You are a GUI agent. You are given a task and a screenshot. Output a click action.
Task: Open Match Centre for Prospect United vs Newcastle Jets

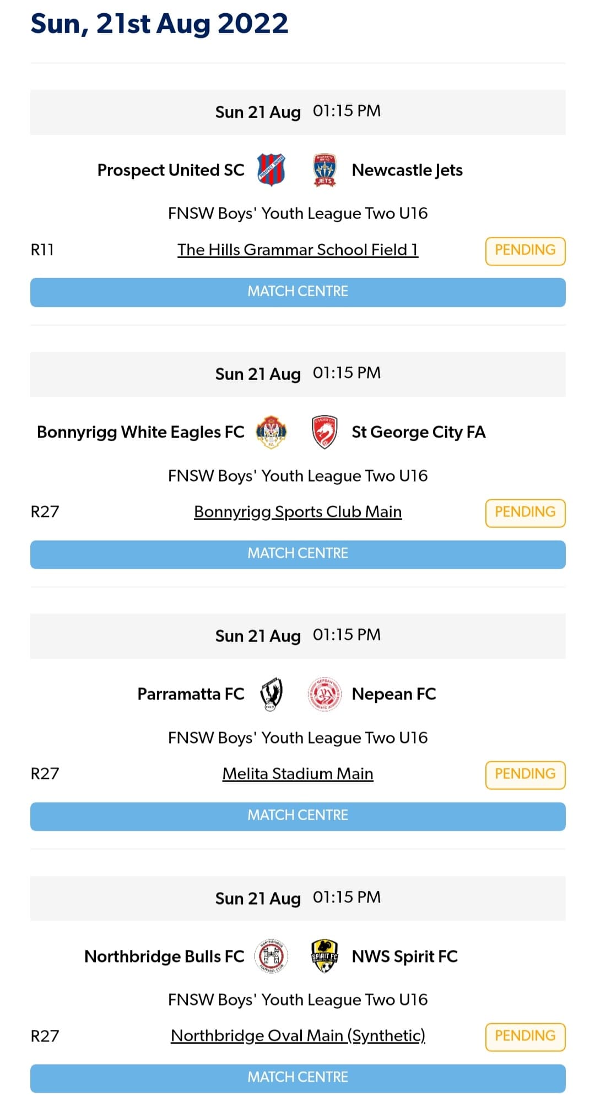[297, 291]
